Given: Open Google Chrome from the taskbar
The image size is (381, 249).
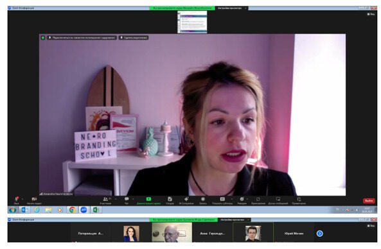Looking at the screenshot, I should pyautogui.click(x=72, y=210).
